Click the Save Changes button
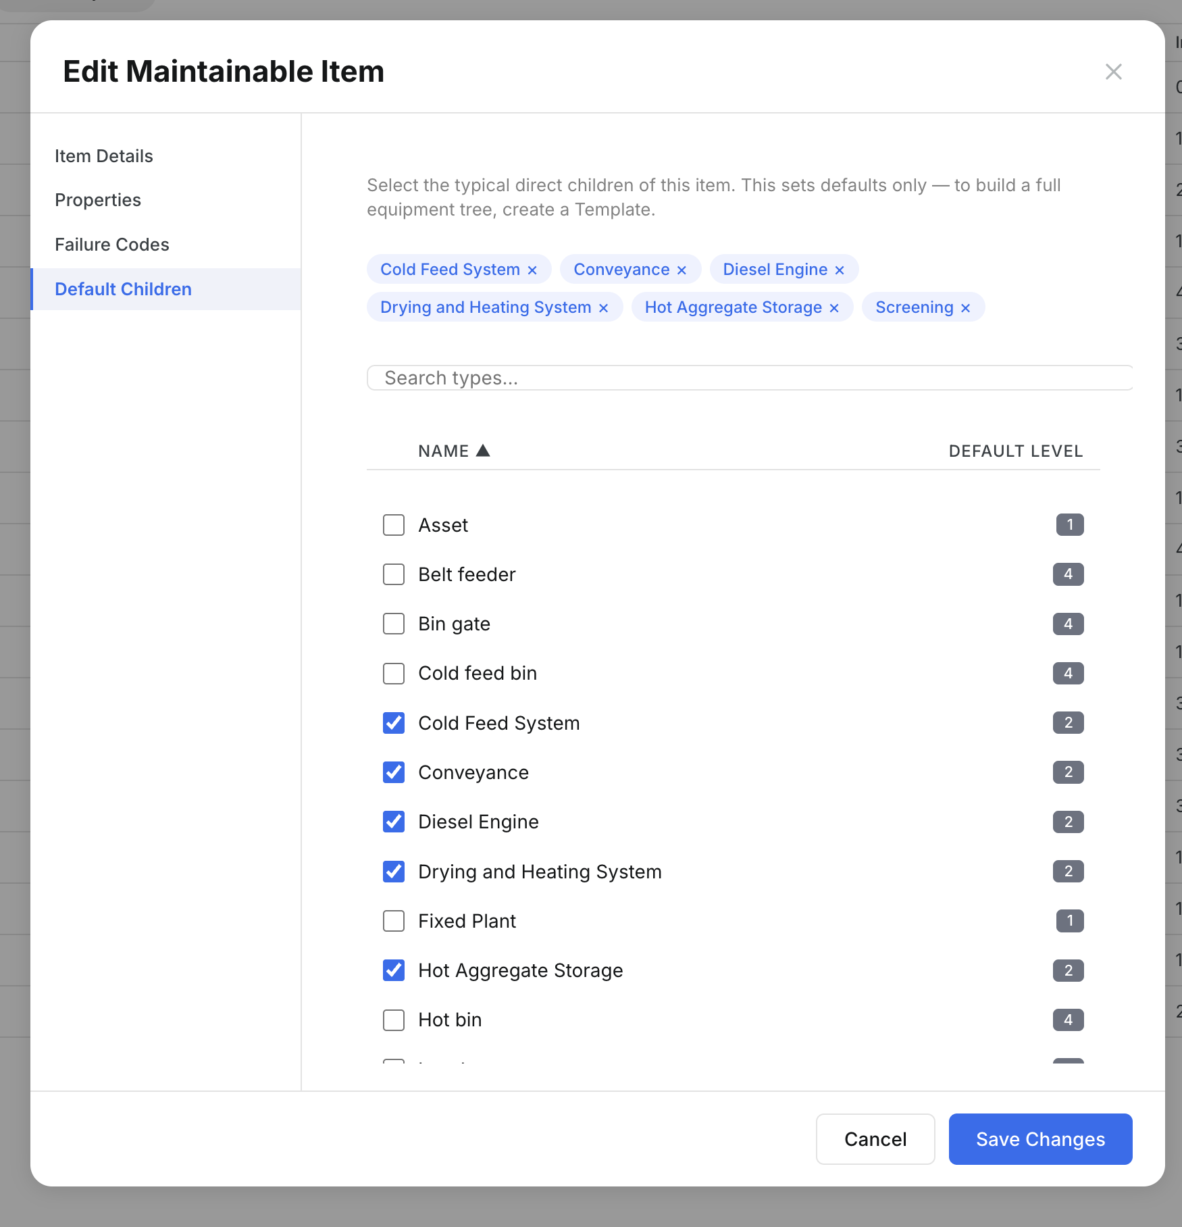Viewport: 1182px width, 1227px height. [1039, 1139]
